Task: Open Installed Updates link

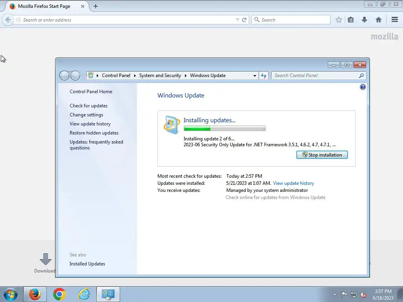Action: point(87,264)
